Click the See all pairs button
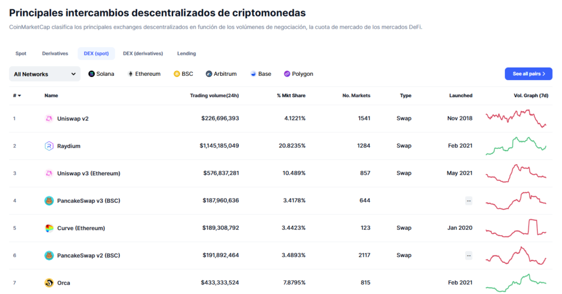The image size is (562, 294). pyautogui.click(x=529, y=74)
